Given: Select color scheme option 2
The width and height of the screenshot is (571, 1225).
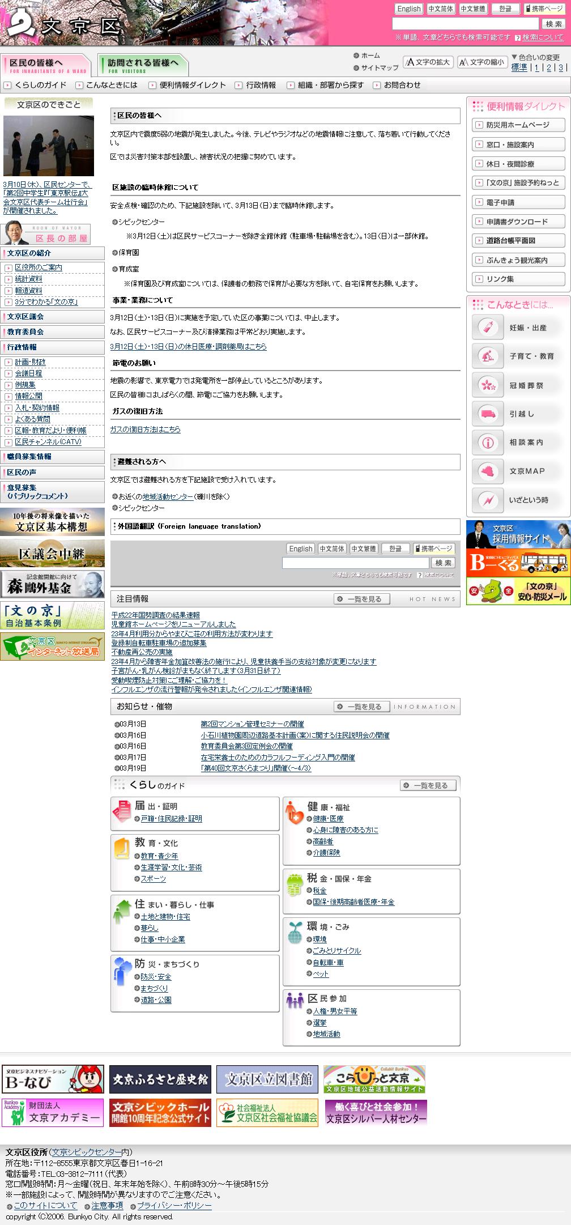Looking at the screenshot, I should click(548, 67).
